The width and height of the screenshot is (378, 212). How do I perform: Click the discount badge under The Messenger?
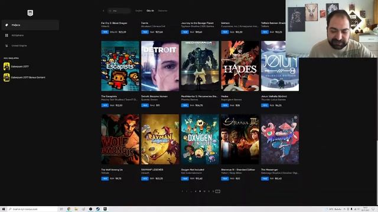pyautogui.click(x=265, y=178)
